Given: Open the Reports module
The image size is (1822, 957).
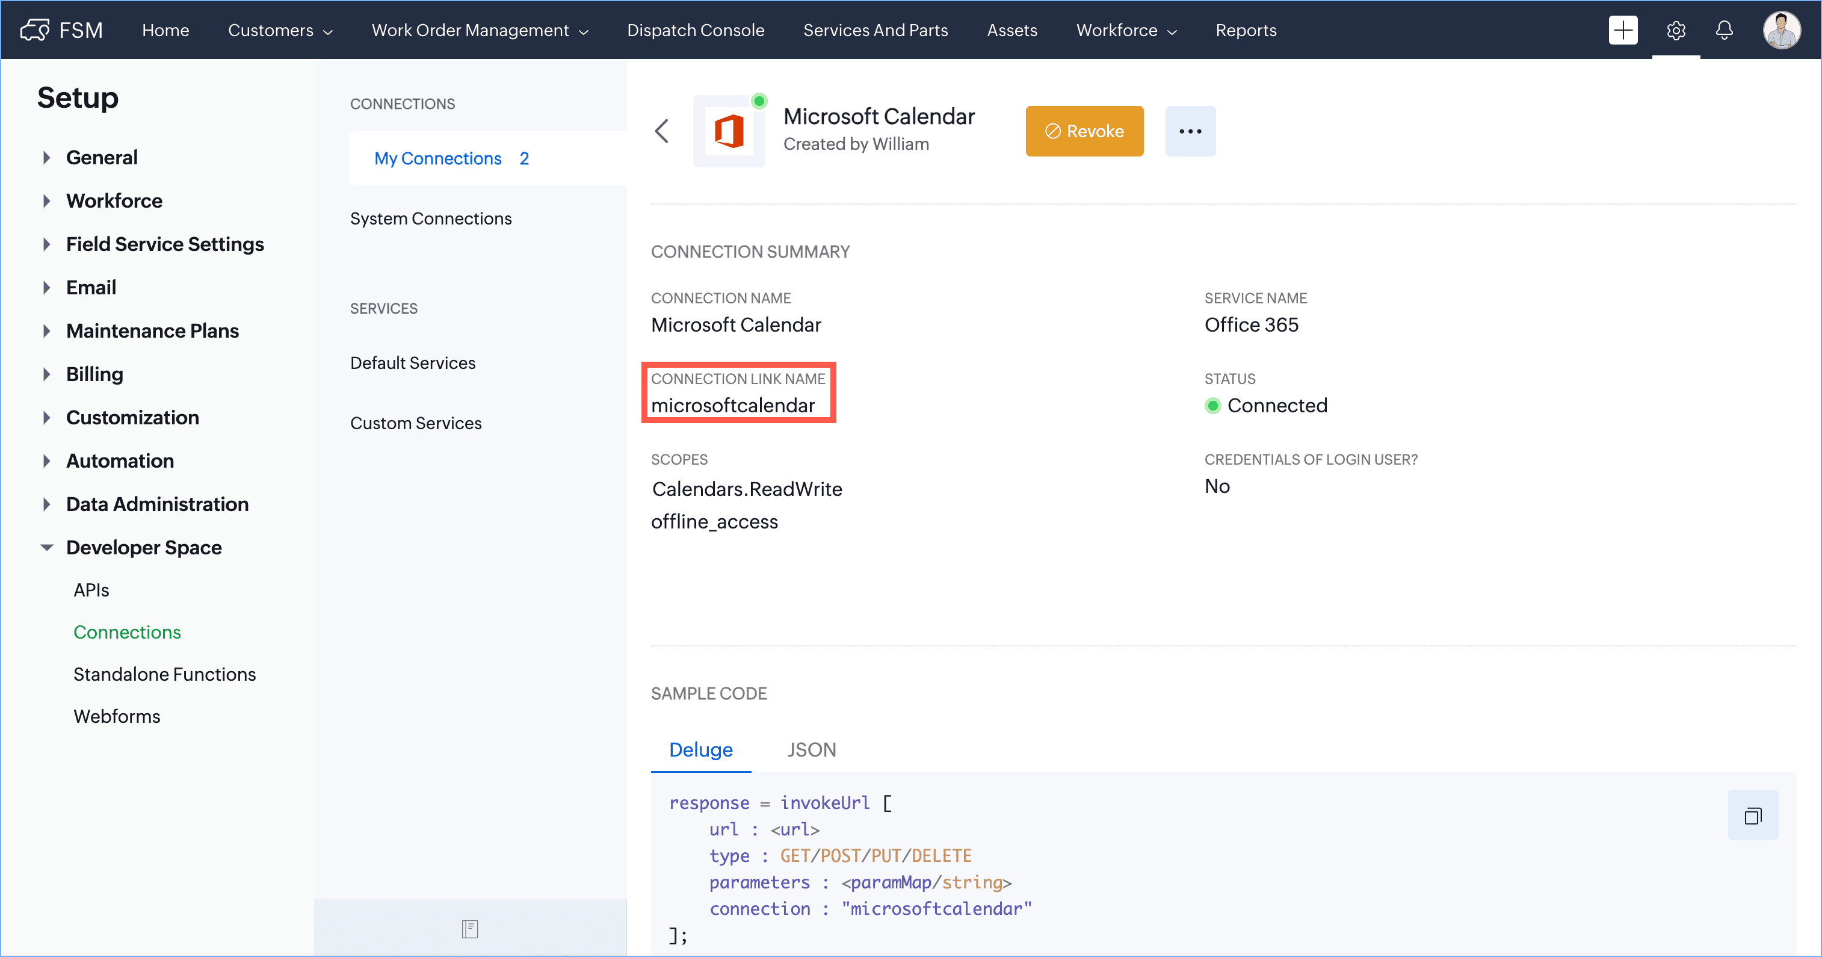Looking at the screenshot, I should [x=1246, y=31].
